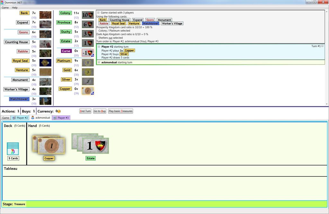Click Watchtower in the kingdom cards log list
The height and width of the screenshot is (214, 329).
tap(150, 23)
